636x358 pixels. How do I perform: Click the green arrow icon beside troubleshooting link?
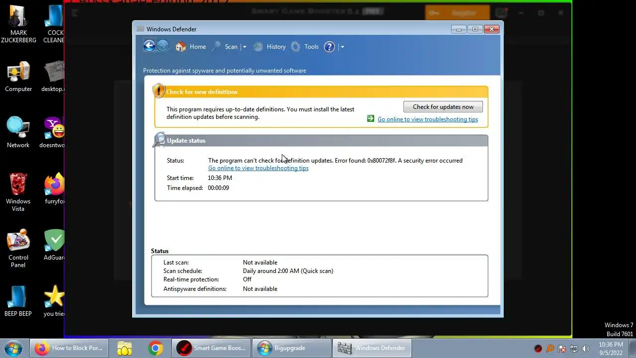coord(370,118)
